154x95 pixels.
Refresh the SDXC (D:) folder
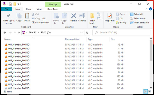coord(87,33)
